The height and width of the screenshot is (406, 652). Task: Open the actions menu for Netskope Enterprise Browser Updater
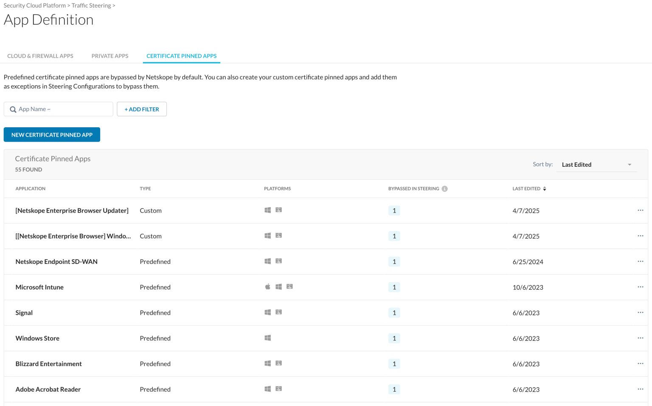point(640,210)
